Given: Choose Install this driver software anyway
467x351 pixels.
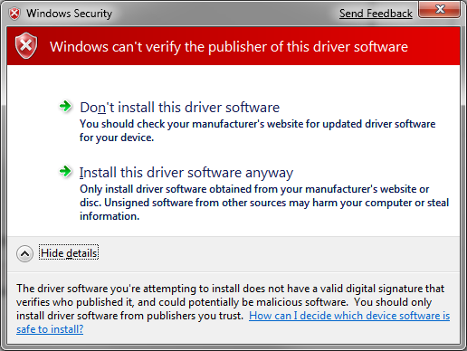Looking at the screenshot, I should pos(186,173).
